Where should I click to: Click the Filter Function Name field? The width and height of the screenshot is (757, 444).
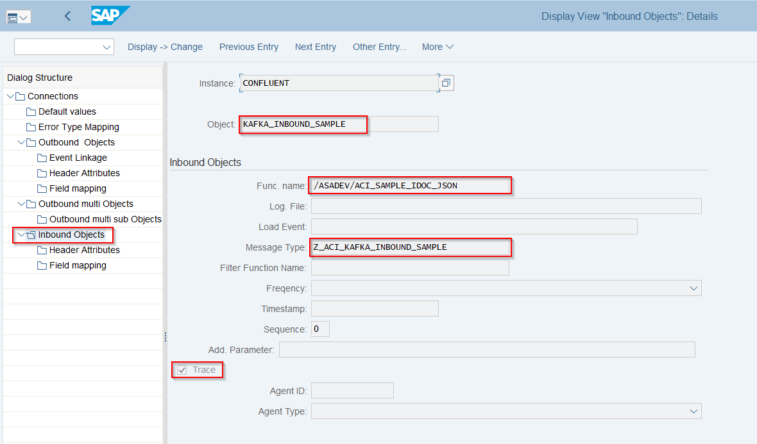(x=411, y=268)
